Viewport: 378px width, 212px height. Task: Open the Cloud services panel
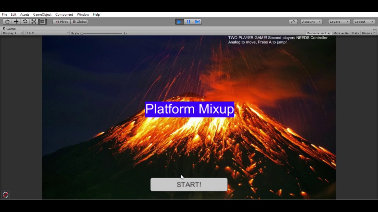(293, 21)
